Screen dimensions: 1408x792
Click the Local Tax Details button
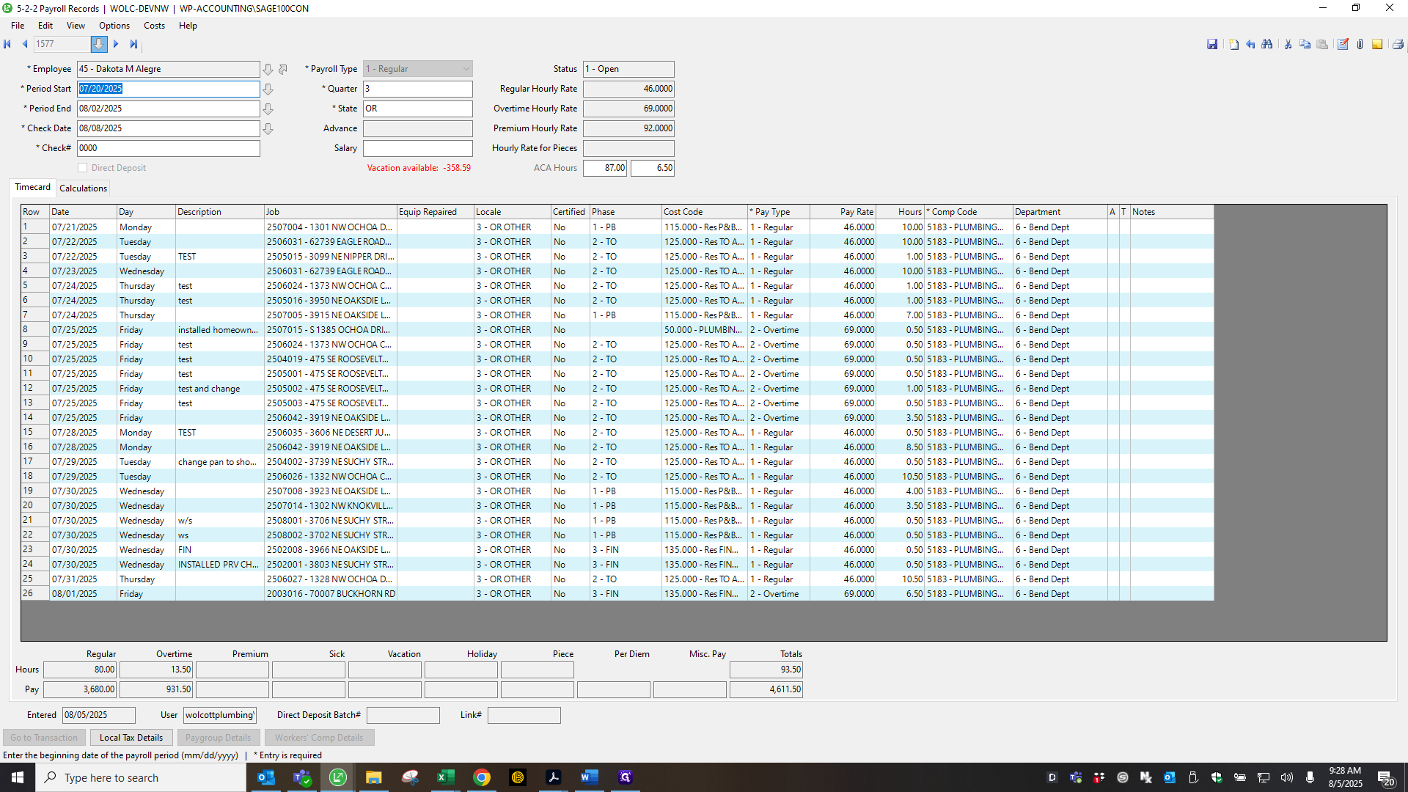pyautogui.click(x=131, y=738)
